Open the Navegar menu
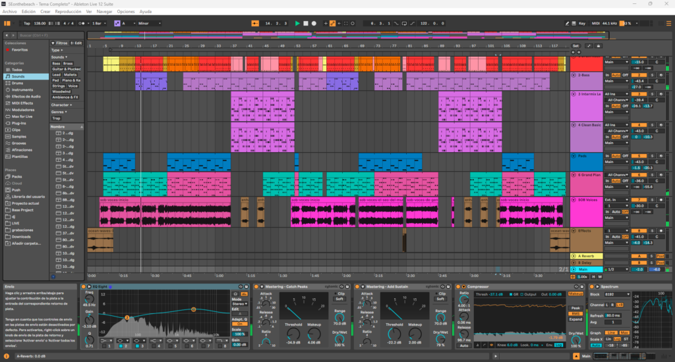This screenshot has height=362, width=675. 104,12
